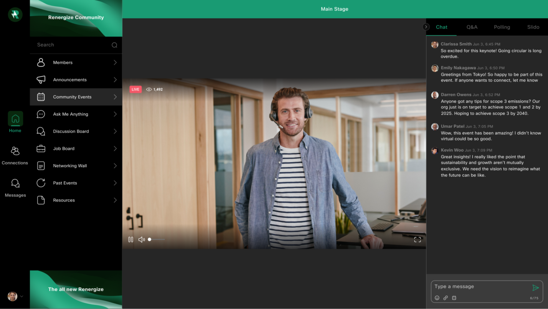The height and width of the screenshot is (309, 548).
Task: Click the search magnifier icon
Action: click(114, 45)
